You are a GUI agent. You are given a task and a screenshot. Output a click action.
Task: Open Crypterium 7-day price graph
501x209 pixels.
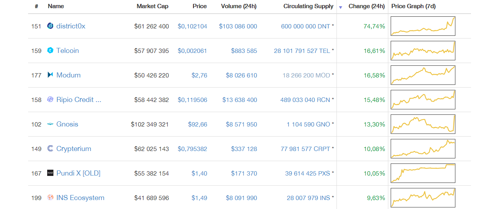click(423, 149)
